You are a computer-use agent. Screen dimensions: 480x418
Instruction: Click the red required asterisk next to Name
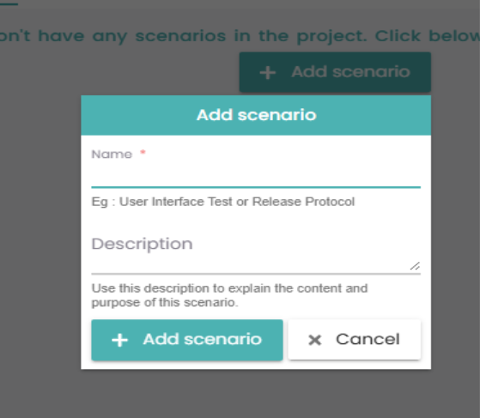click(143, 152)
